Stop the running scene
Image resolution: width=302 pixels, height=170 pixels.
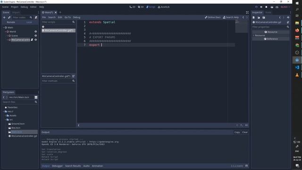pyautogui.click(x=266, y=7)
